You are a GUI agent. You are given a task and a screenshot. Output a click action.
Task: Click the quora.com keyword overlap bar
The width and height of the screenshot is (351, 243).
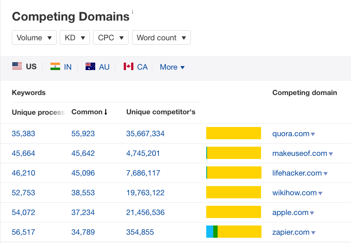point(233,133)
